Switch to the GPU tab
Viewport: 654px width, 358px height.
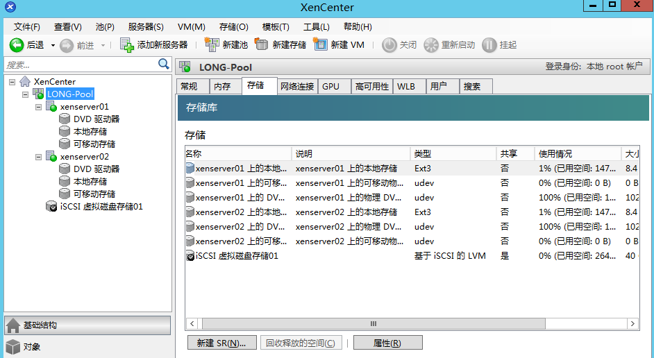[x=335, y=86]
